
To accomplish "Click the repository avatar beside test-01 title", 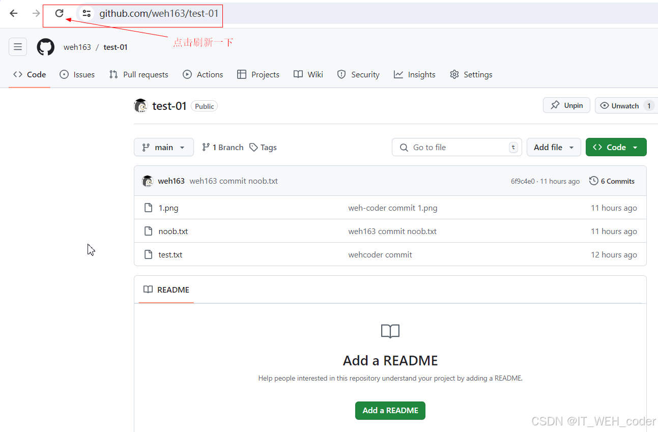I will [x=140, y=106].
